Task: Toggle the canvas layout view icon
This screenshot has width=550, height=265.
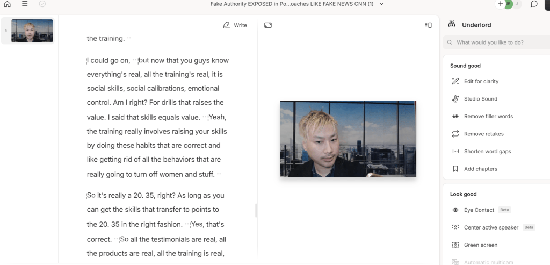Action: pos(268,25)
